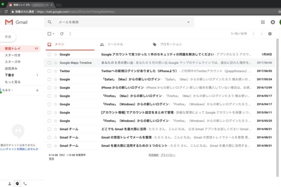The image size is (281, 187).
Task: Switch to the メイン tab
Action: [x=70, y=44]
